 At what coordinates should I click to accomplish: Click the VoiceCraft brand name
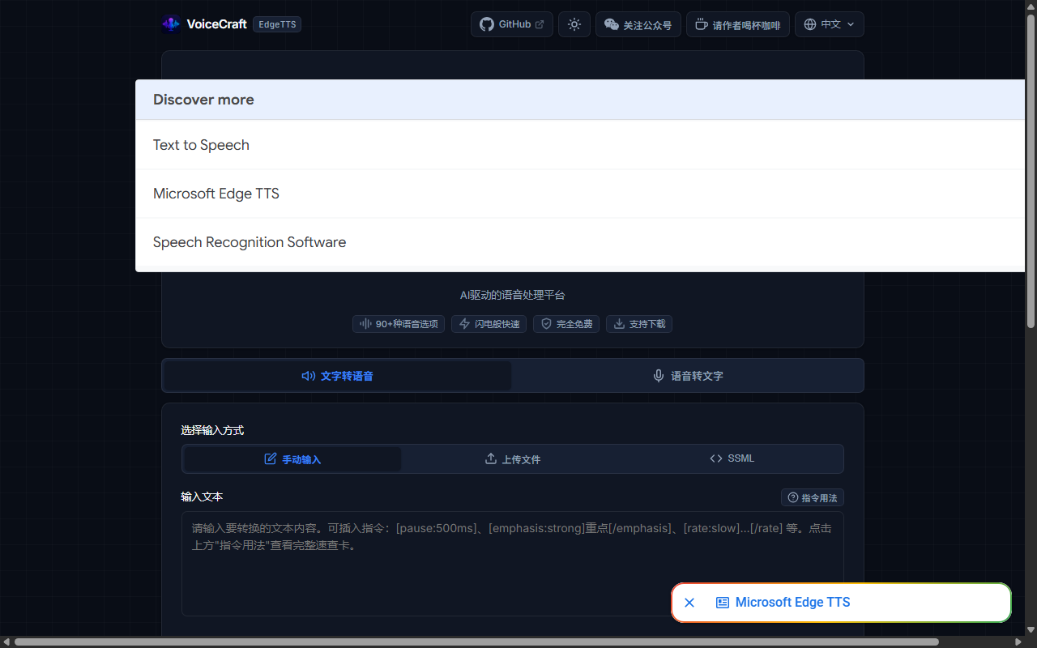click(x=216, y=24)
